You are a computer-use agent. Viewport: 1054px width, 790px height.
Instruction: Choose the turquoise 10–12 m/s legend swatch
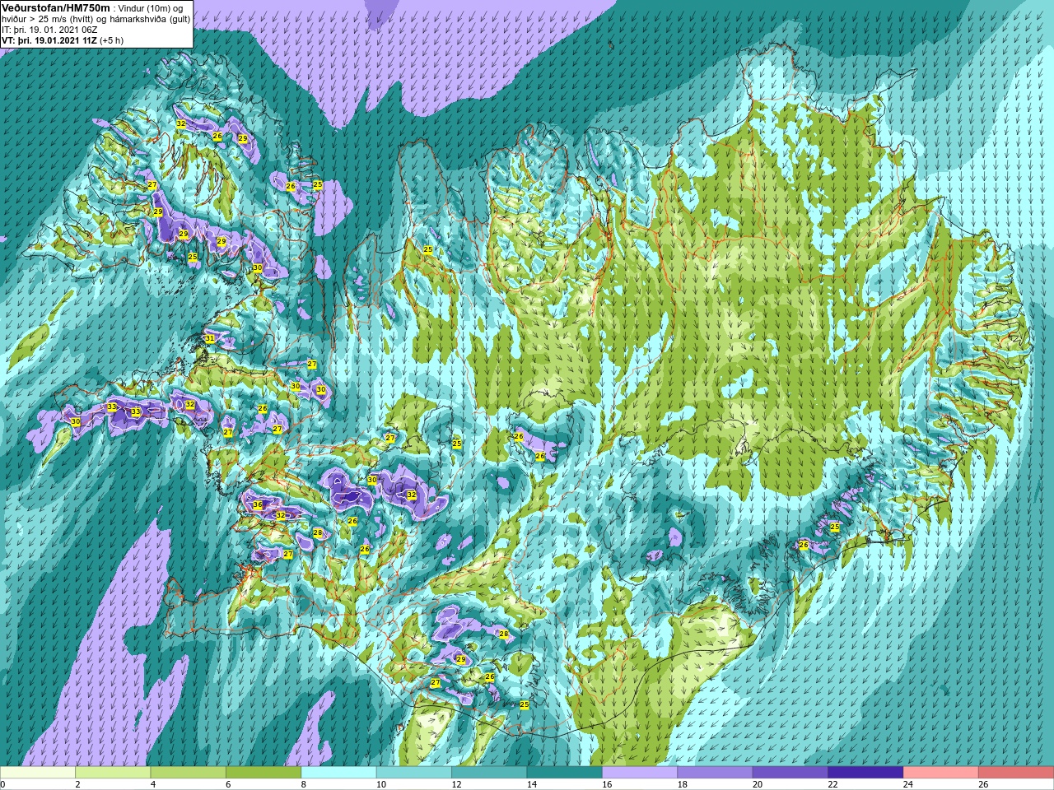pyautogui.click(x=414, y=773)
